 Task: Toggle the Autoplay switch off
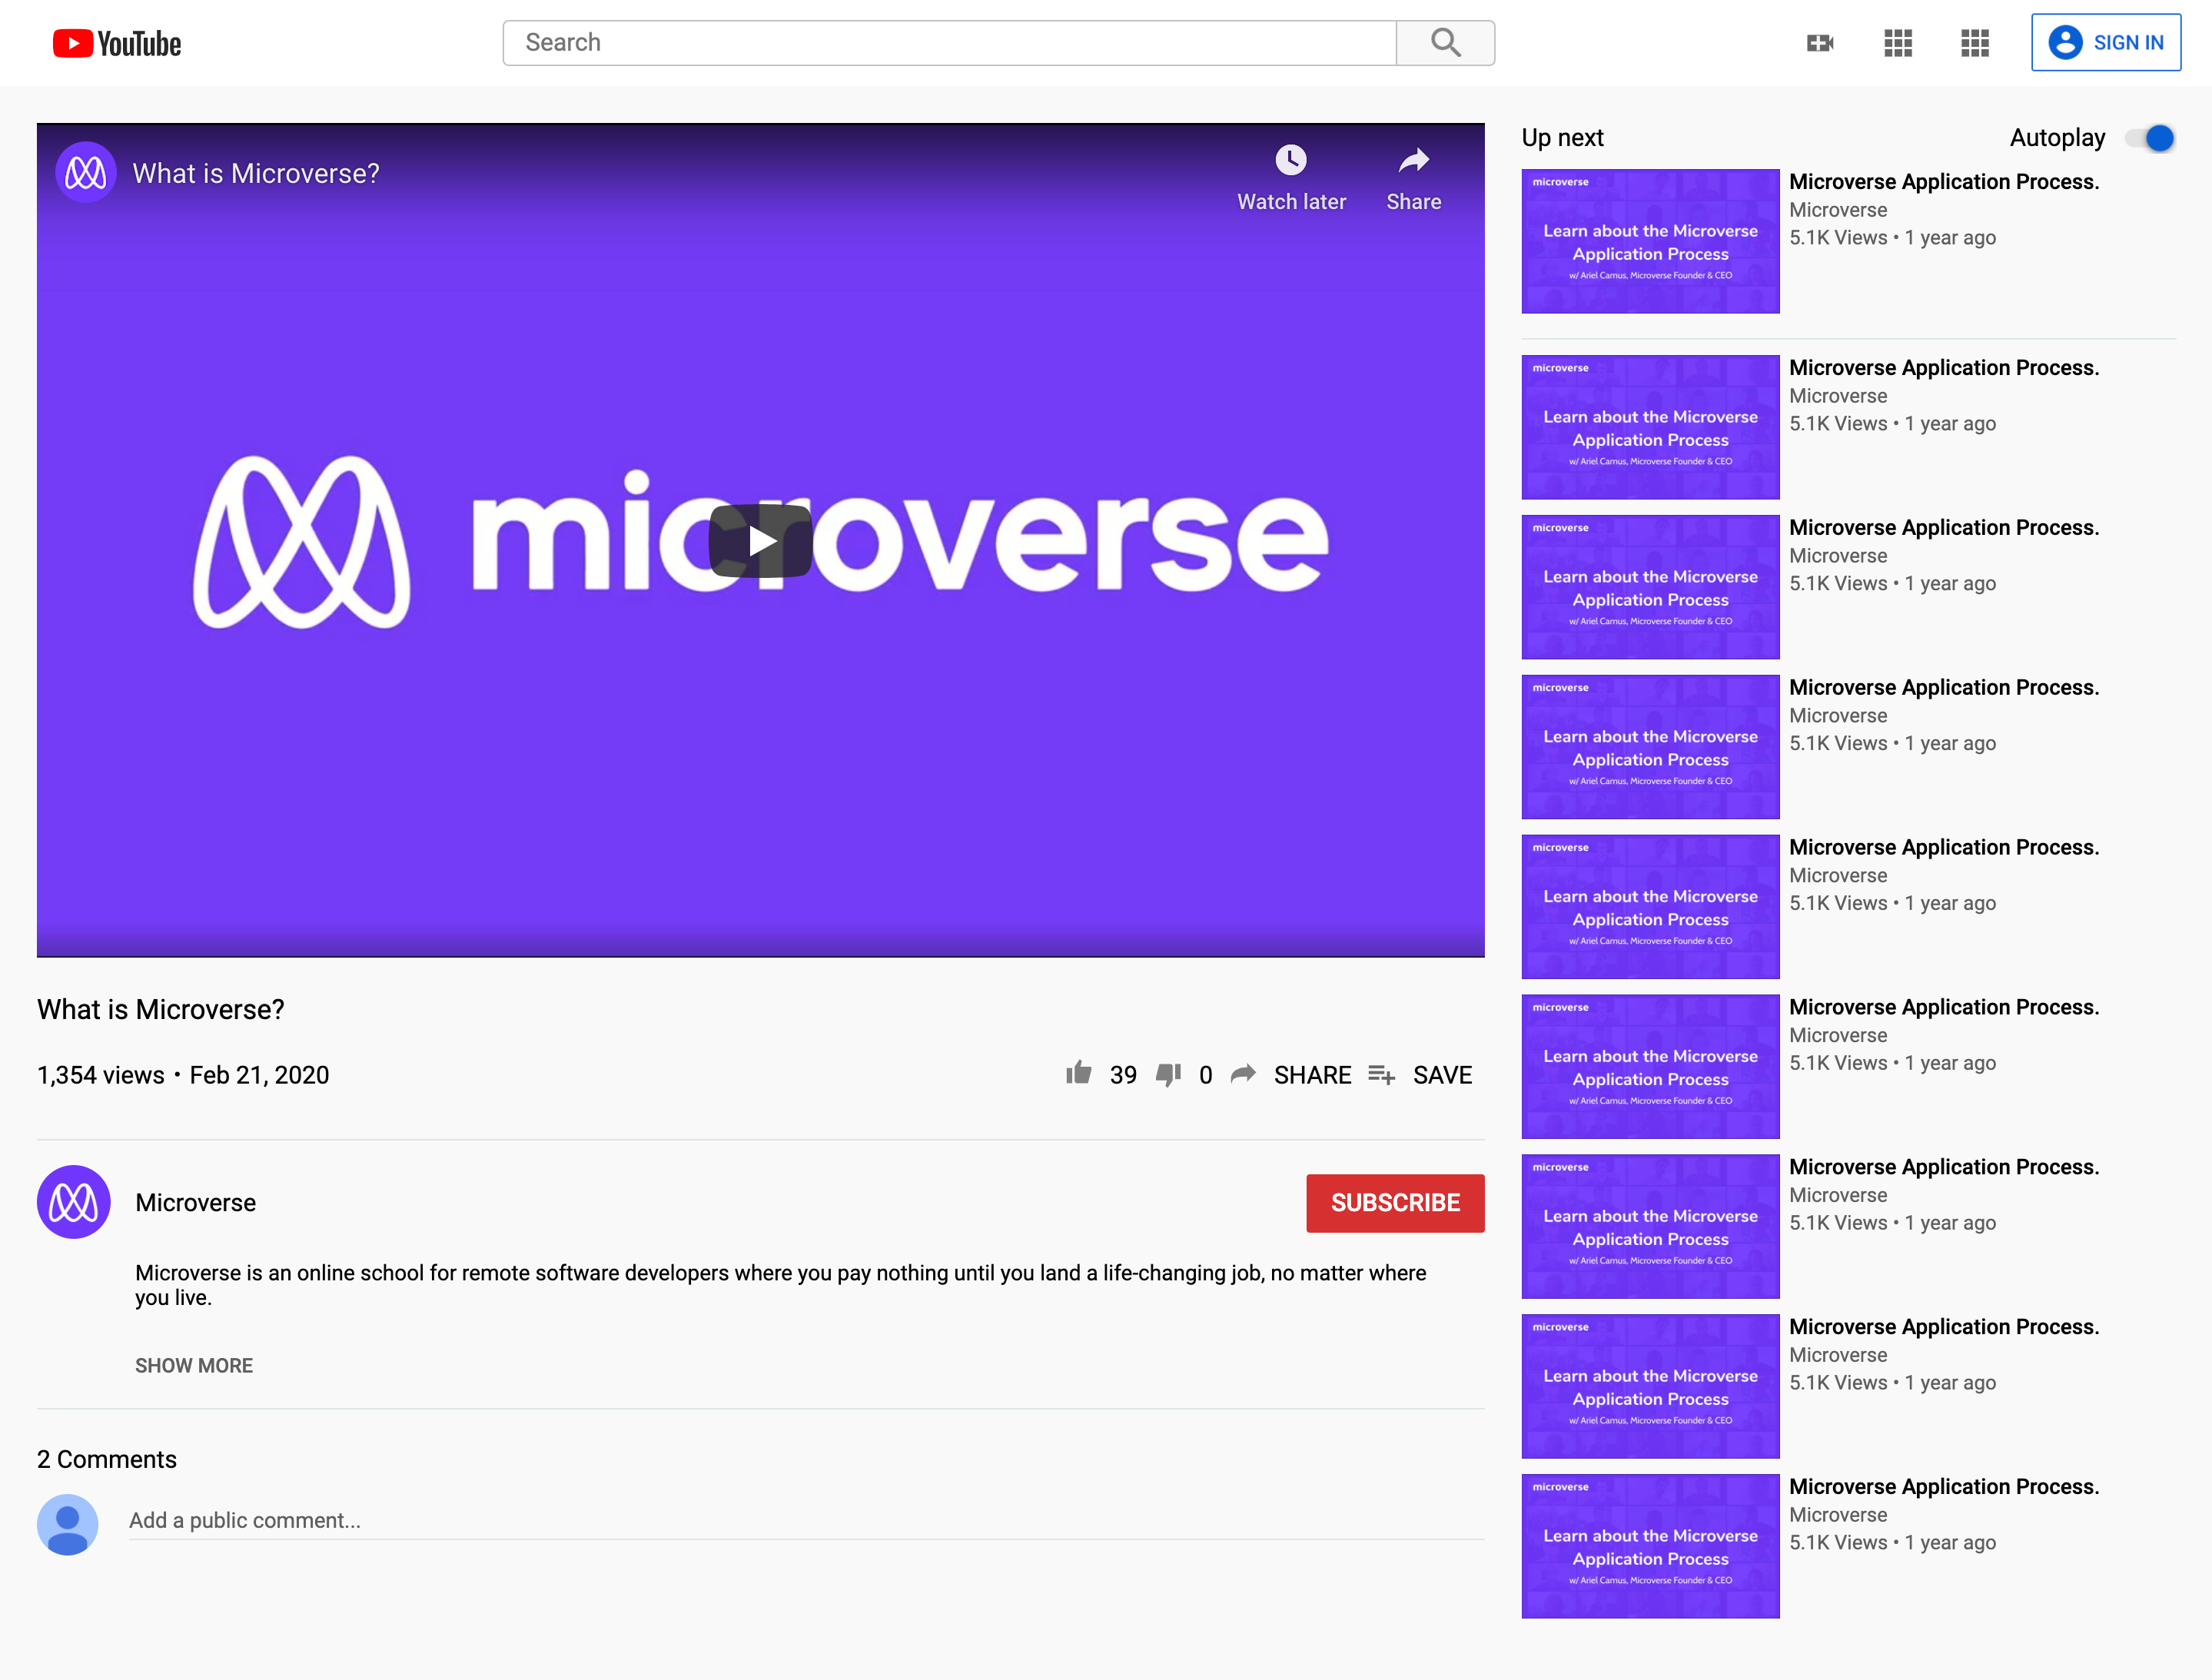click(x=2150, y=138)
